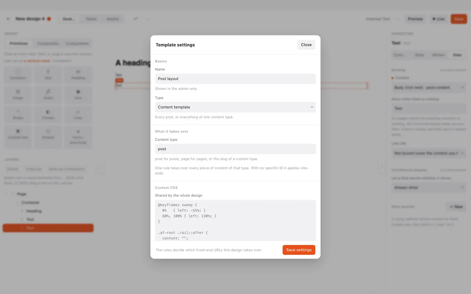
Task: Insert a Shape primitive
Action: 18,115
